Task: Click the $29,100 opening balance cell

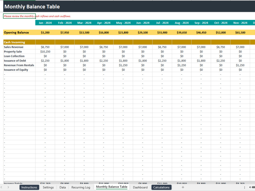Action: click(143, 33)
